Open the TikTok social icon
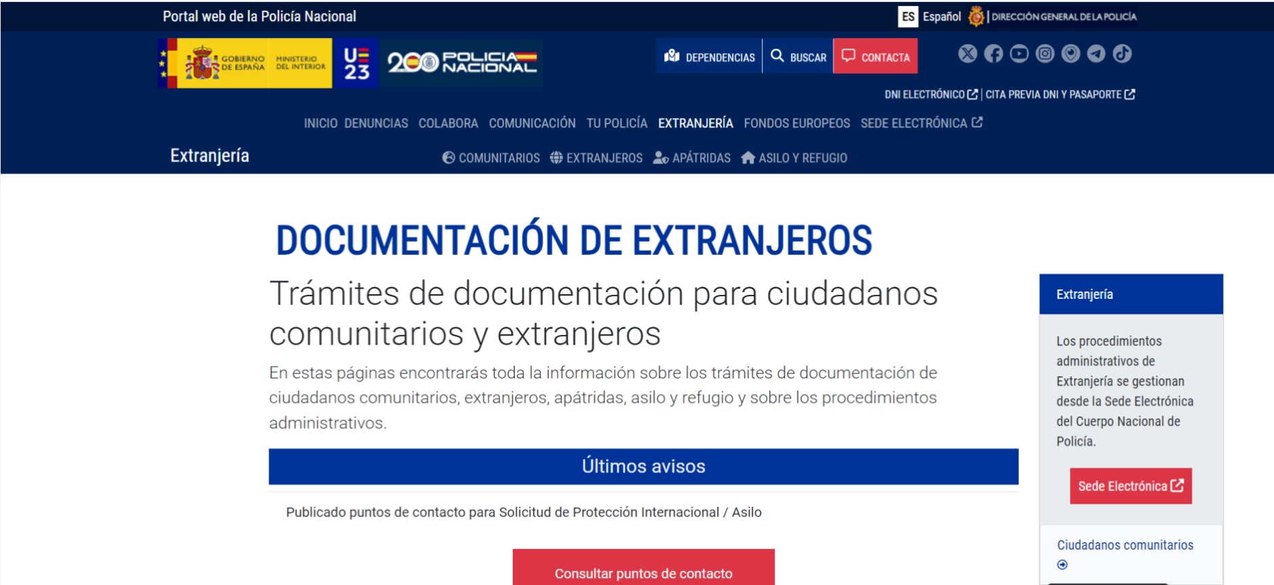Viewport: 1274px width, 585px height. coord(1122,54)
